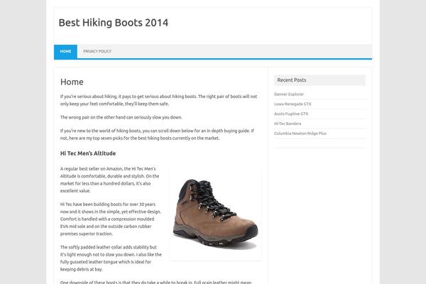Open the Privacy Policy menu item
426x284 pixels.
tap(97, 52)
